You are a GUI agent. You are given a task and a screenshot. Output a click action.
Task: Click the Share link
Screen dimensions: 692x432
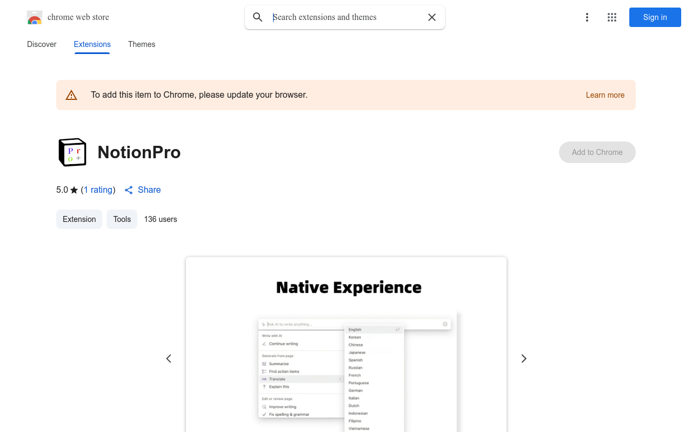(x=143, y=190)
